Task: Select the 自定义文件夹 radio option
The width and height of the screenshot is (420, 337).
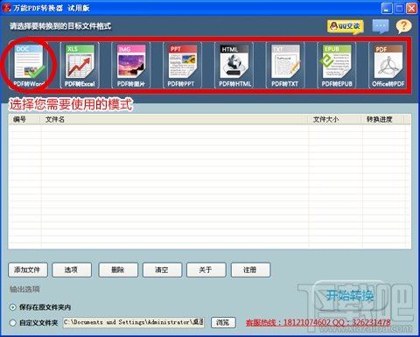Action: point(12,323)
